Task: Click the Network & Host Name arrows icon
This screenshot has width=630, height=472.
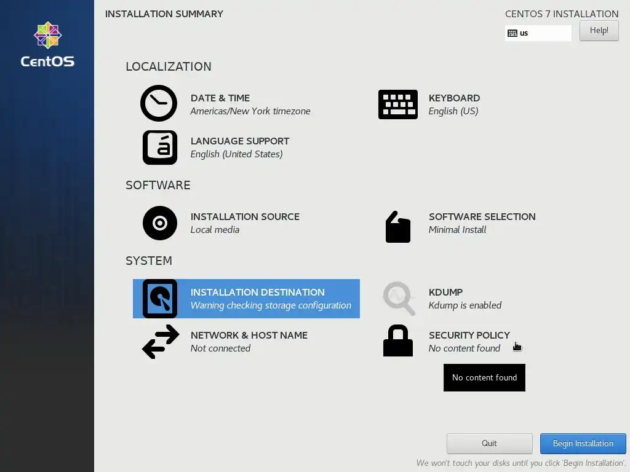Action: click(x=161, y=342)
